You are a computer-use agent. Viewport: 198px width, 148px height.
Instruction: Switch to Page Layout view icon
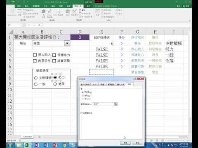(157, 140)
